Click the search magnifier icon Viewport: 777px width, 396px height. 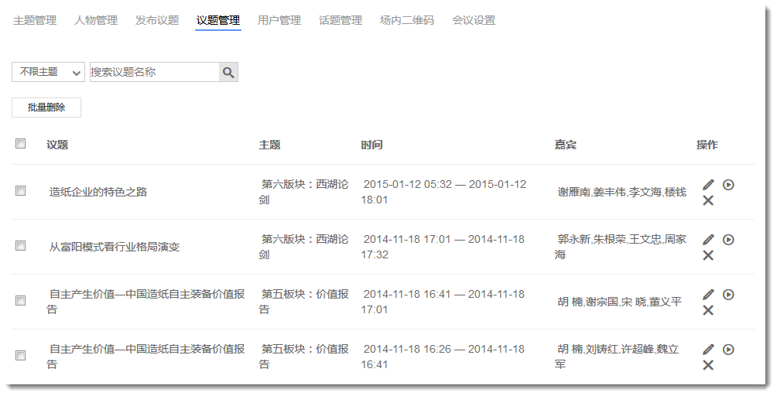tap(228, 72)
